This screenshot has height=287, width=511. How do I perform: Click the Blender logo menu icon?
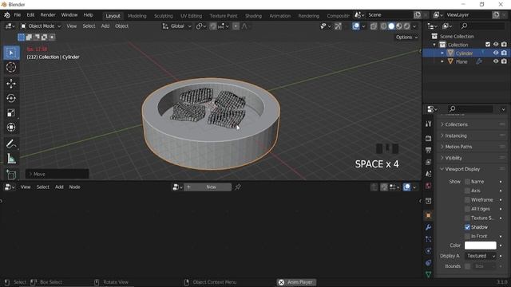[x=7, y=15]
